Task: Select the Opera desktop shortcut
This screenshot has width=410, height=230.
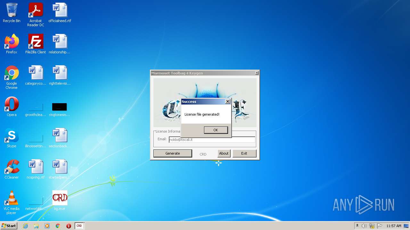Action: pyautogui.click(x=12, y=107)
